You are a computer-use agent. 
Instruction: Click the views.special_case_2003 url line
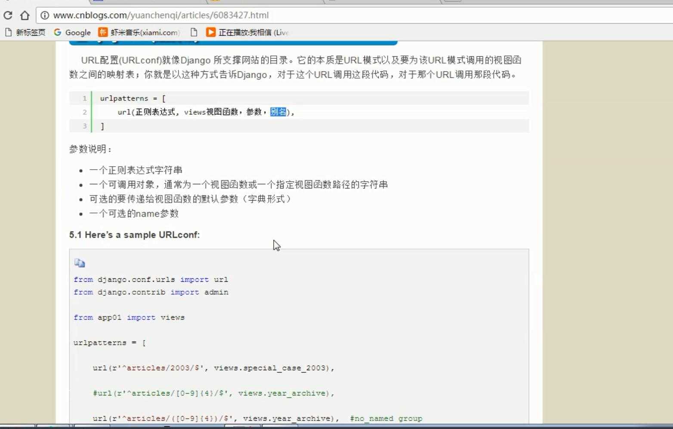[x=213, y=368]
